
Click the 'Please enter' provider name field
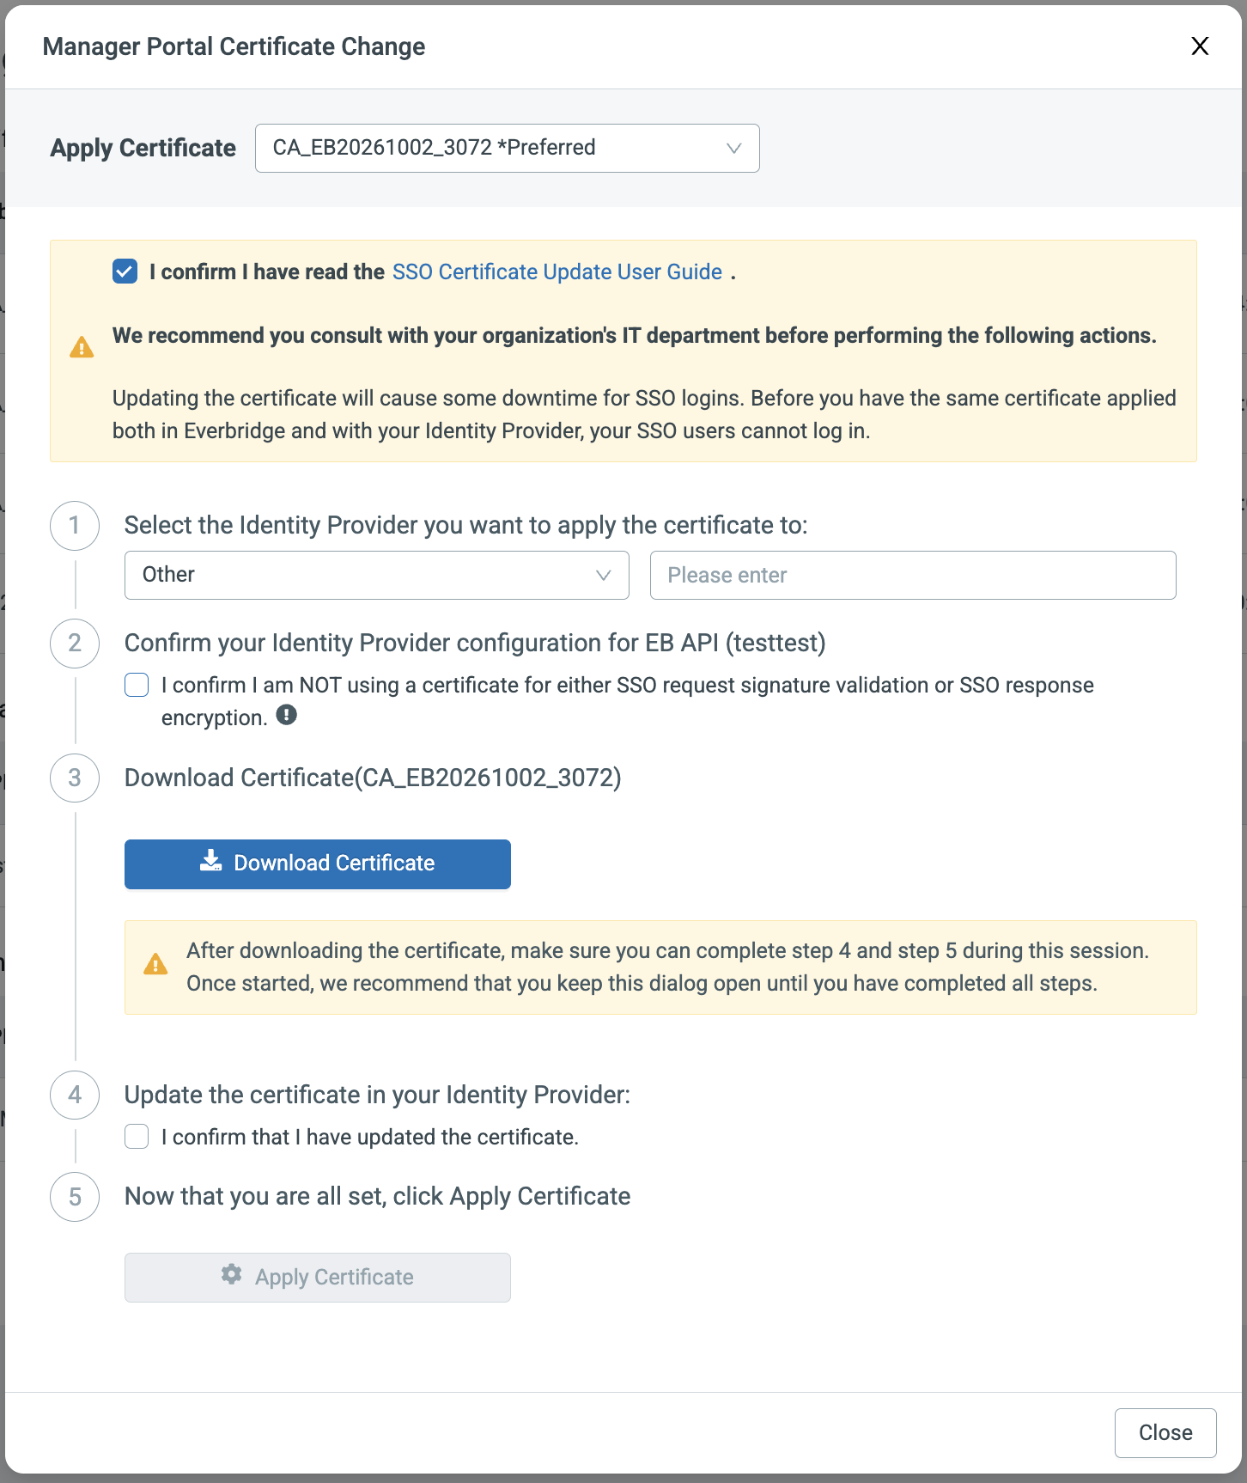(912, 575)
